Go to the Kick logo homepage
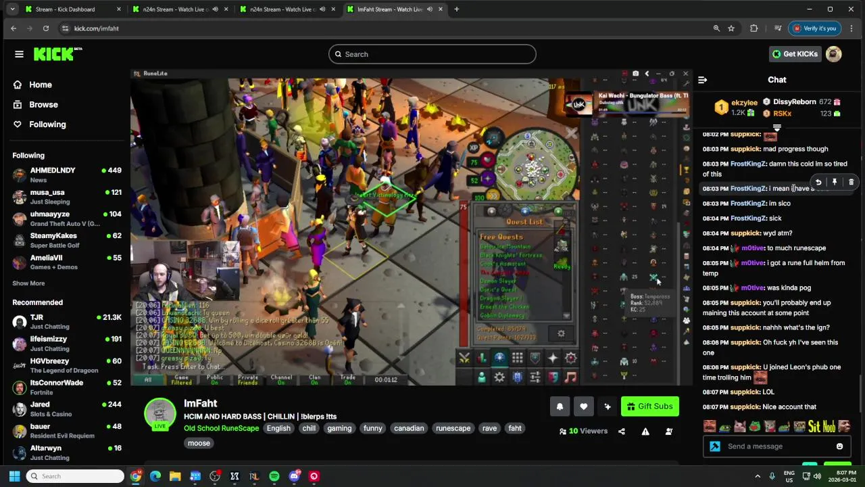The height and width of the screenshot is (487, 865). 57,54
